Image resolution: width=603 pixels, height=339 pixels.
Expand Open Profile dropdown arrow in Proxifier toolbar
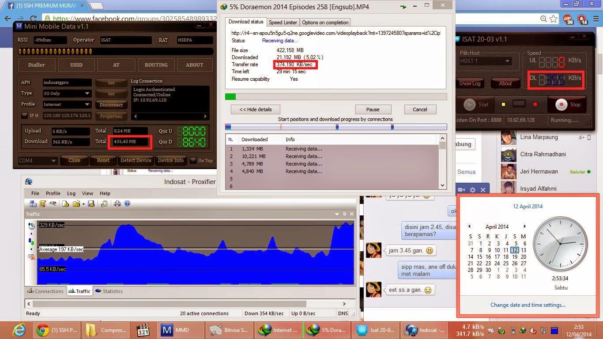(83, 204)
